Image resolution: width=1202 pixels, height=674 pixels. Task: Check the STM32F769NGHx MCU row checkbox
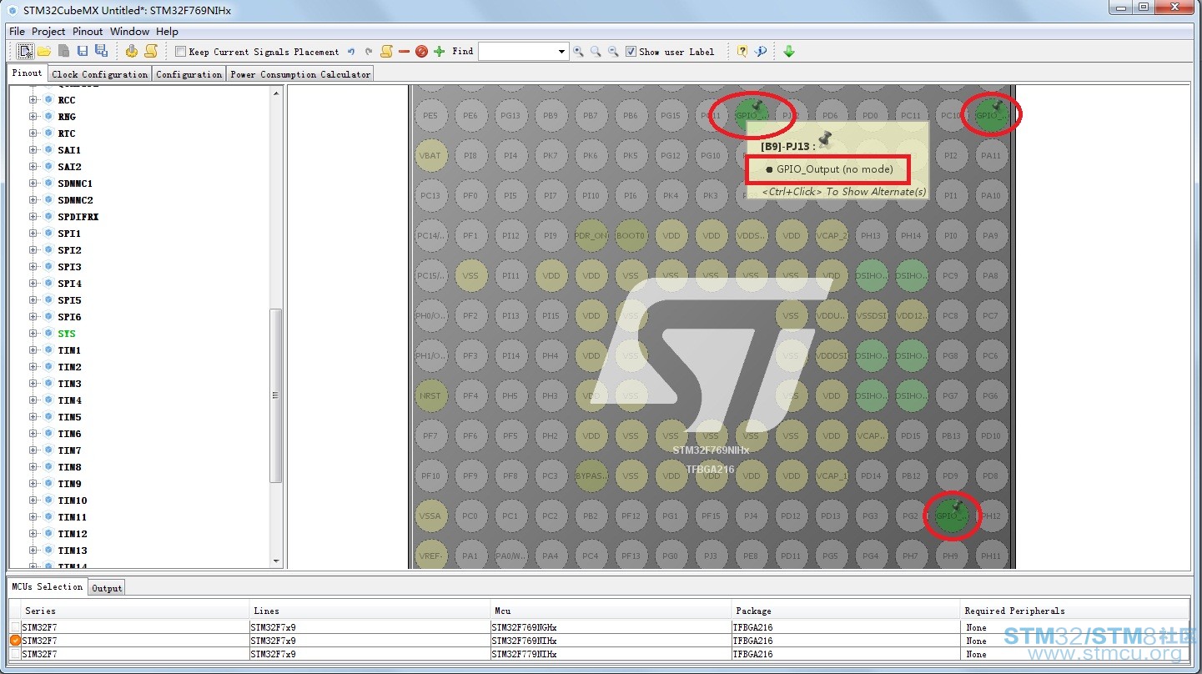tap(15, 627)
